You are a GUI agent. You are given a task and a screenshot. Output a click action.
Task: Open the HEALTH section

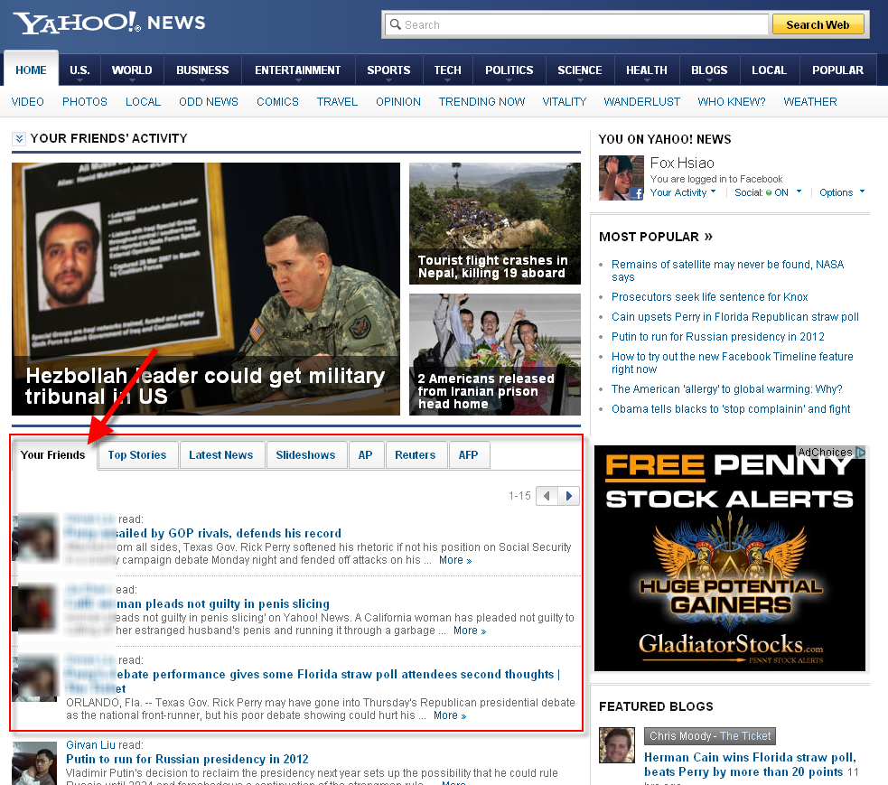pos(646,70)
